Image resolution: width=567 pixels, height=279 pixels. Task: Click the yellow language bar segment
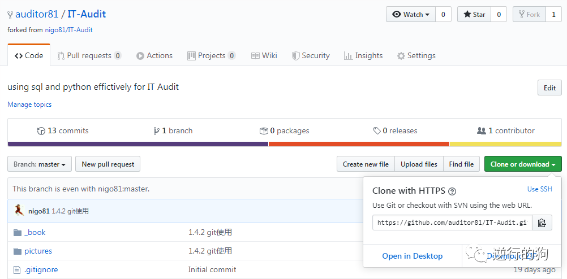tap(505, 144)
